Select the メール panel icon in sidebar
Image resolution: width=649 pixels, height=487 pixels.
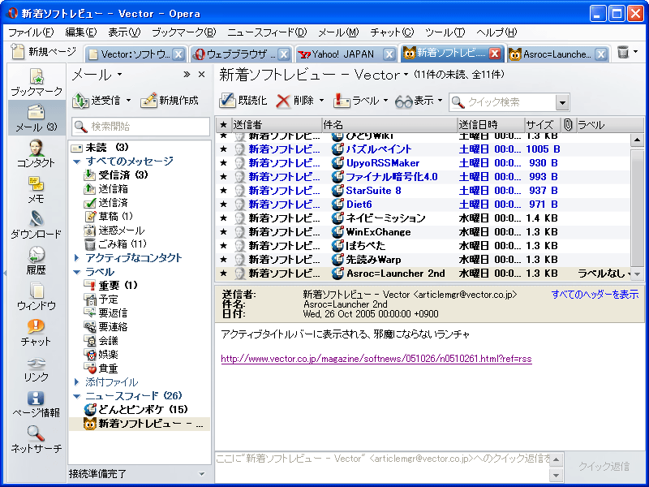(x=36, y=112)
